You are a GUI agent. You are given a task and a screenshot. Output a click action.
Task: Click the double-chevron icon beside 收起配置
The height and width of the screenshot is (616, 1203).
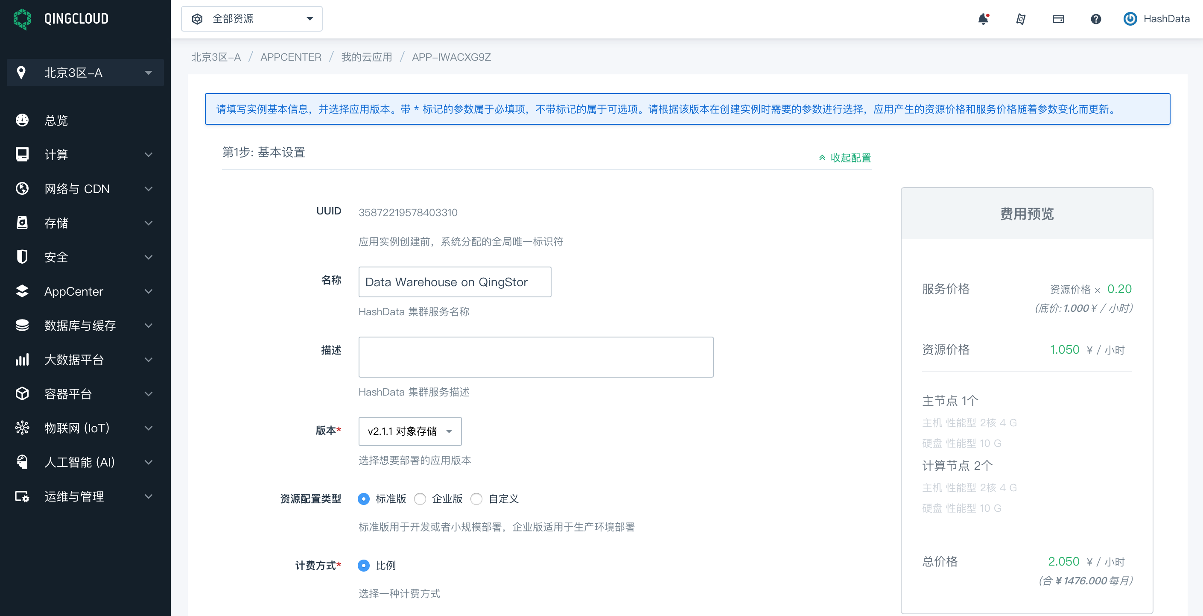(x=822, y=158)
